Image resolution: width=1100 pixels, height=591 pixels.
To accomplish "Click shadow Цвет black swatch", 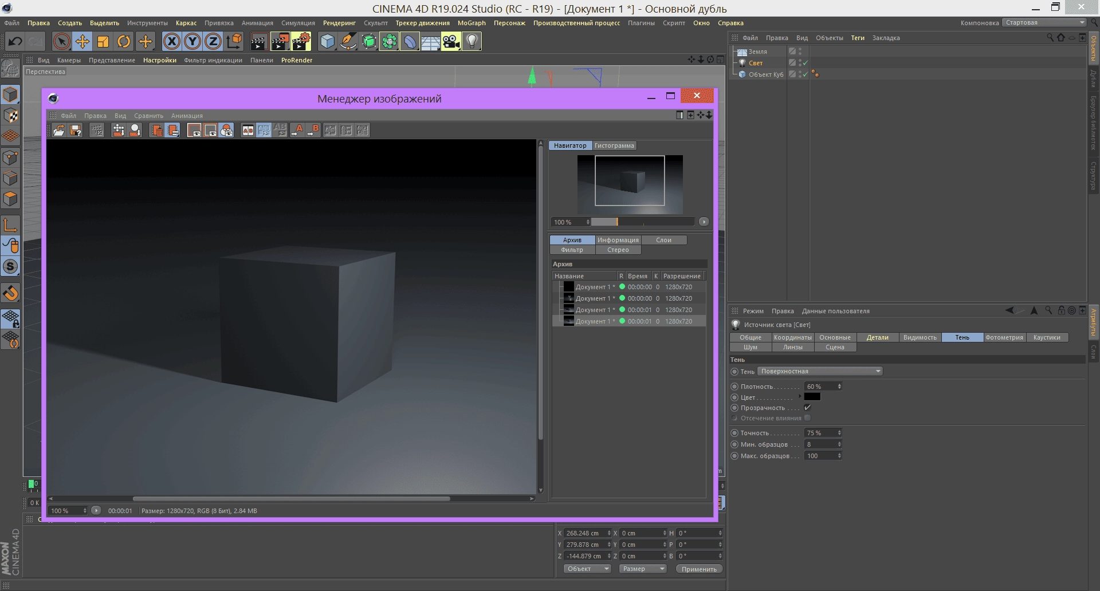I will click(812, 397).
